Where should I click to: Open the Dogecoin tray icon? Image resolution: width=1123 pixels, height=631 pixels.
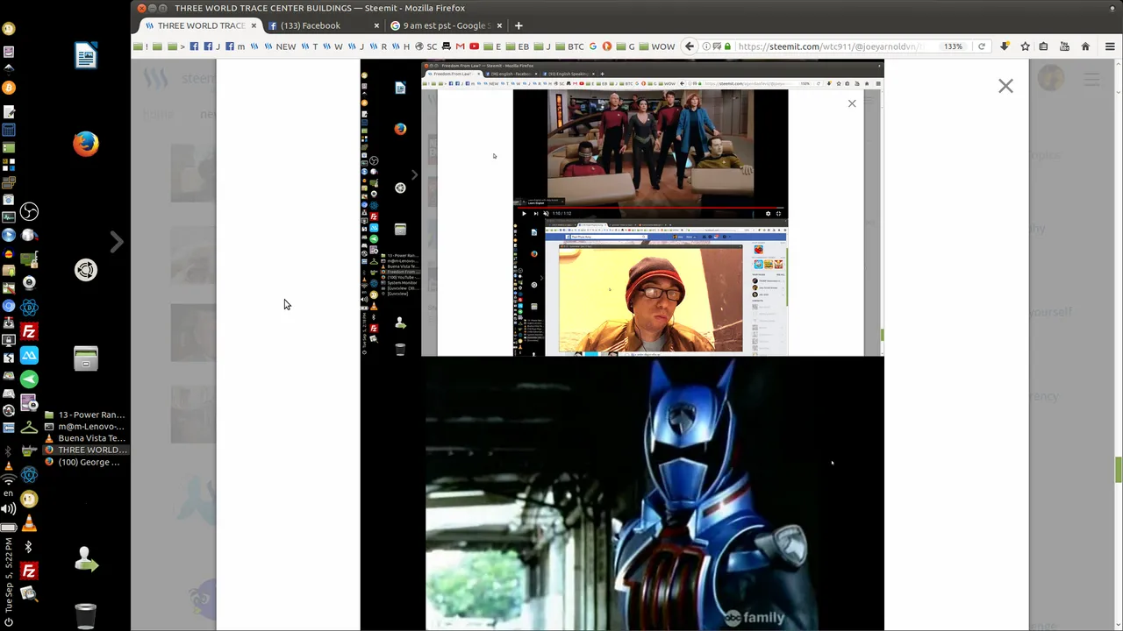coord(29,499)
